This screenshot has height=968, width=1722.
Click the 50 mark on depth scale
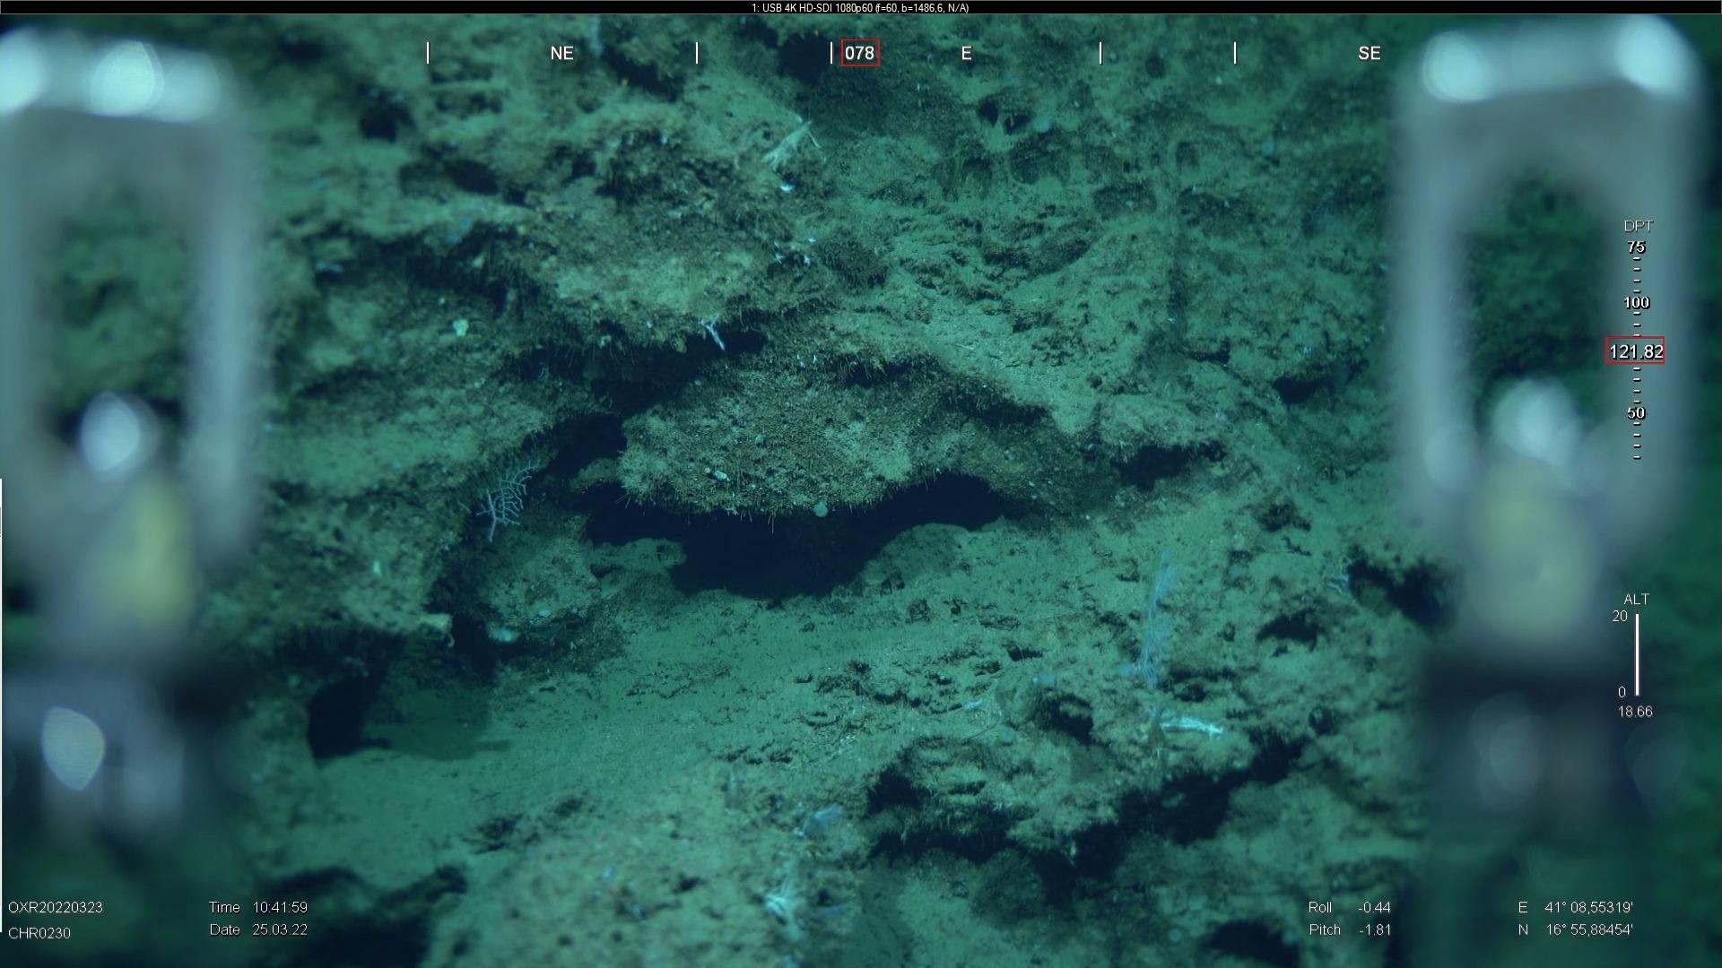[x=1636, y=413]
